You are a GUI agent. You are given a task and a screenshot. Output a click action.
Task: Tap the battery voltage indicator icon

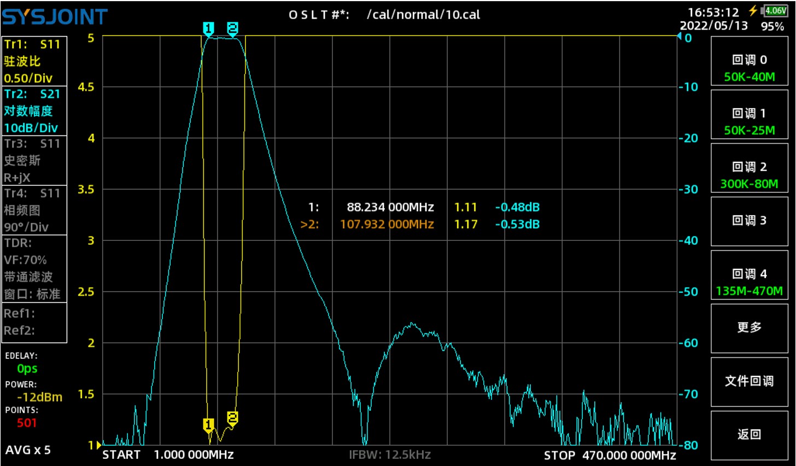coord(775,10)
